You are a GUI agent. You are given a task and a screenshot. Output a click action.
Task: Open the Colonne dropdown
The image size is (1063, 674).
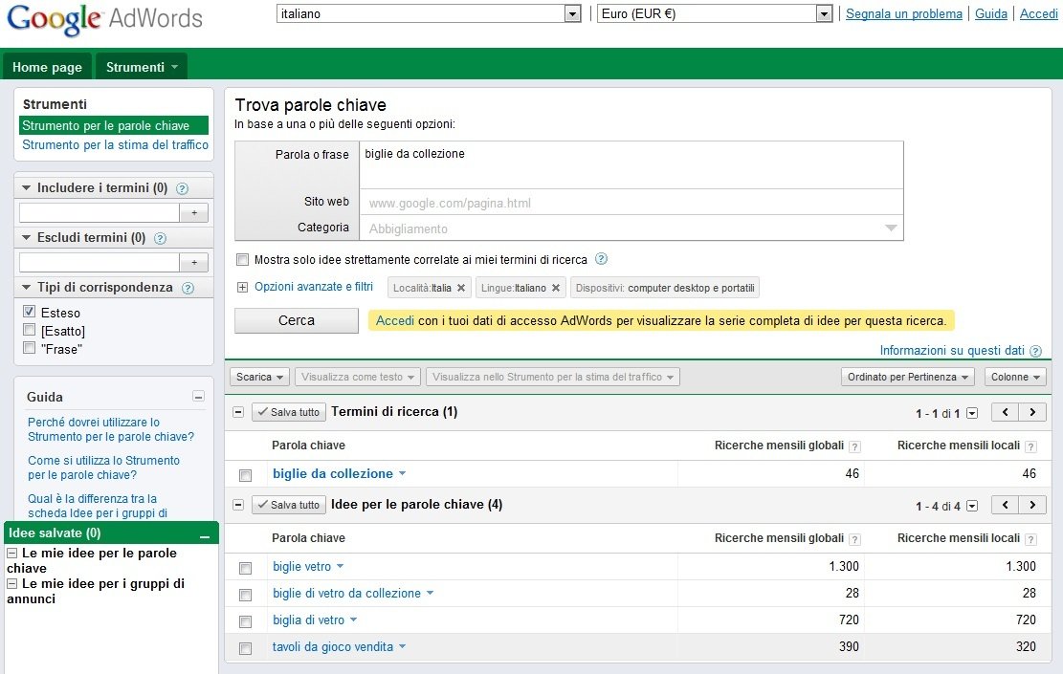point(1015,377)
